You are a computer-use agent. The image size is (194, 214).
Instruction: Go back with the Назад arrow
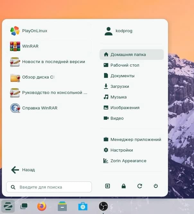coord(49,170)
